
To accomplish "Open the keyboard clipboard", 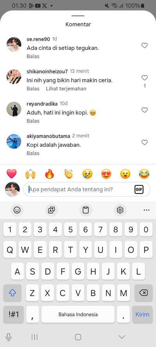I will click(86, 210).
